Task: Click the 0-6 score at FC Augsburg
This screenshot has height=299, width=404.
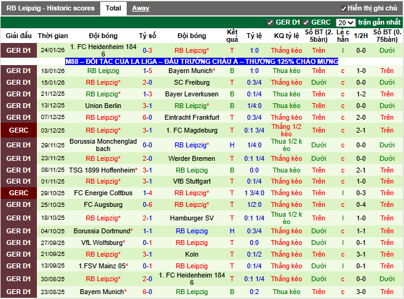Action: [148, 205]
